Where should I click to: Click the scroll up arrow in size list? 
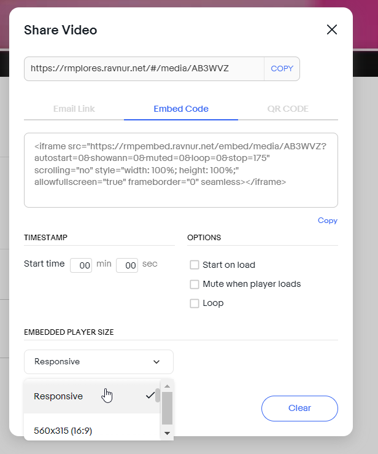click(167, 386)
